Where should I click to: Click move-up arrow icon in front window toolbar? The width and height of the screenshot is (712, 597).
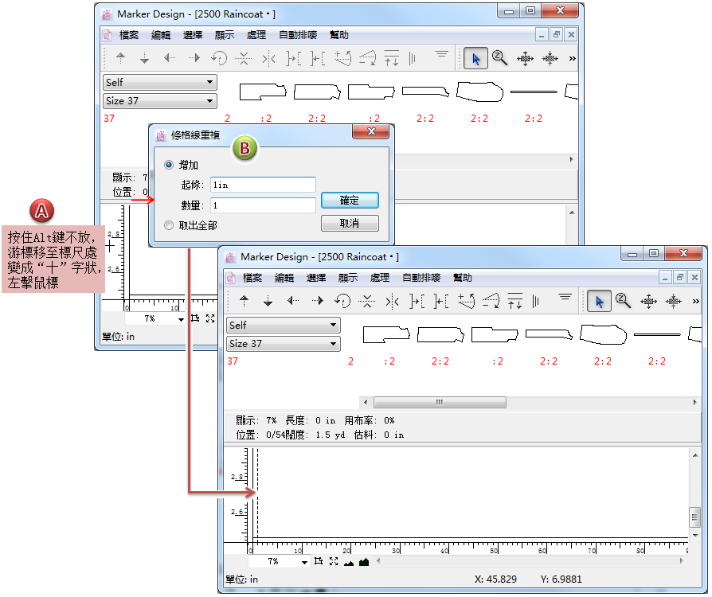[x=244, y=301]
